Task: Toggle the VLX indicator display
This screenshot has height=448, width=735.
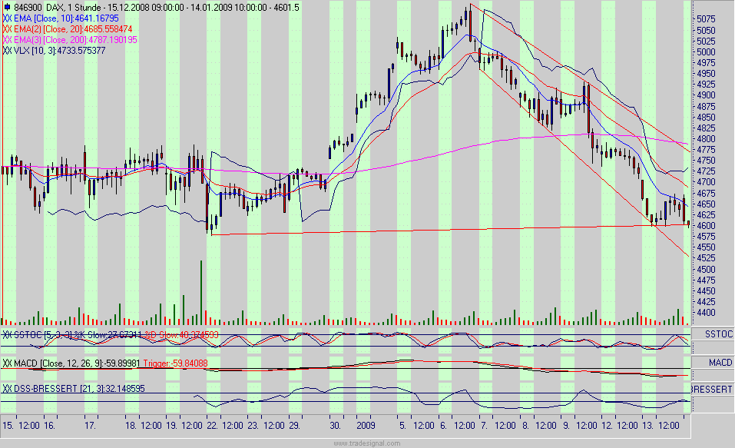Action: click(x=5, y=51)
